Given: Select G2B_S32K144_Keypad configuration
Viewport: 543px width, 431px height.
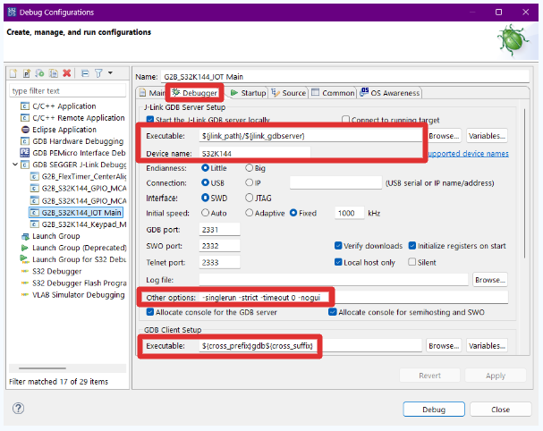Looking at the screenshot, I should point(83,224).
